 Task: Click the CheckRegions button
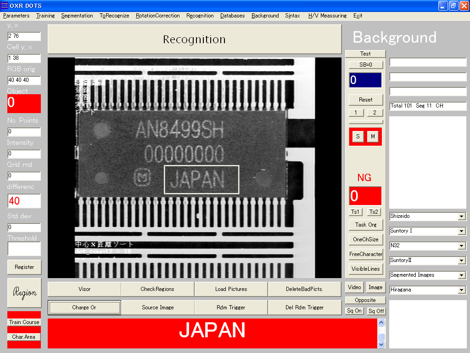157,289
